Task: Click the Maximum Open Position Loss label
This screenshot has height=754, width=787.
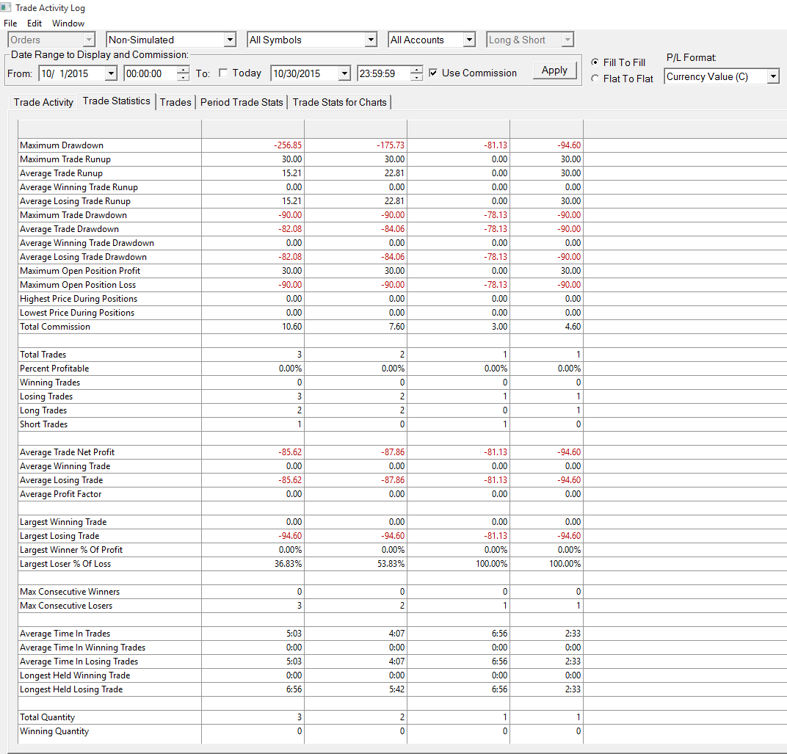Action: pyautogui.click(x=78, y=285)
